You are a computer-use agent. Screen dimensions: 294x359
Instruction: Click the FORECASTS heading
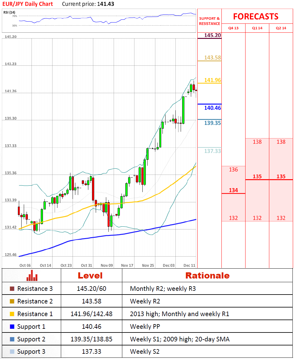click(x=256, y=16)
